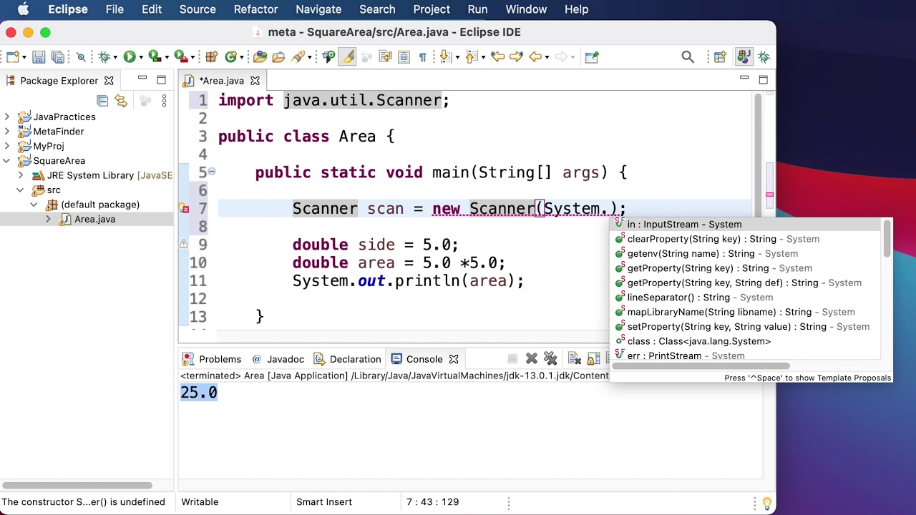Image resolution: width=916 pixels, height=515 pixels.
Task: Click the magnifier Quick Access search icon
Action: click(x=688, y=57)
